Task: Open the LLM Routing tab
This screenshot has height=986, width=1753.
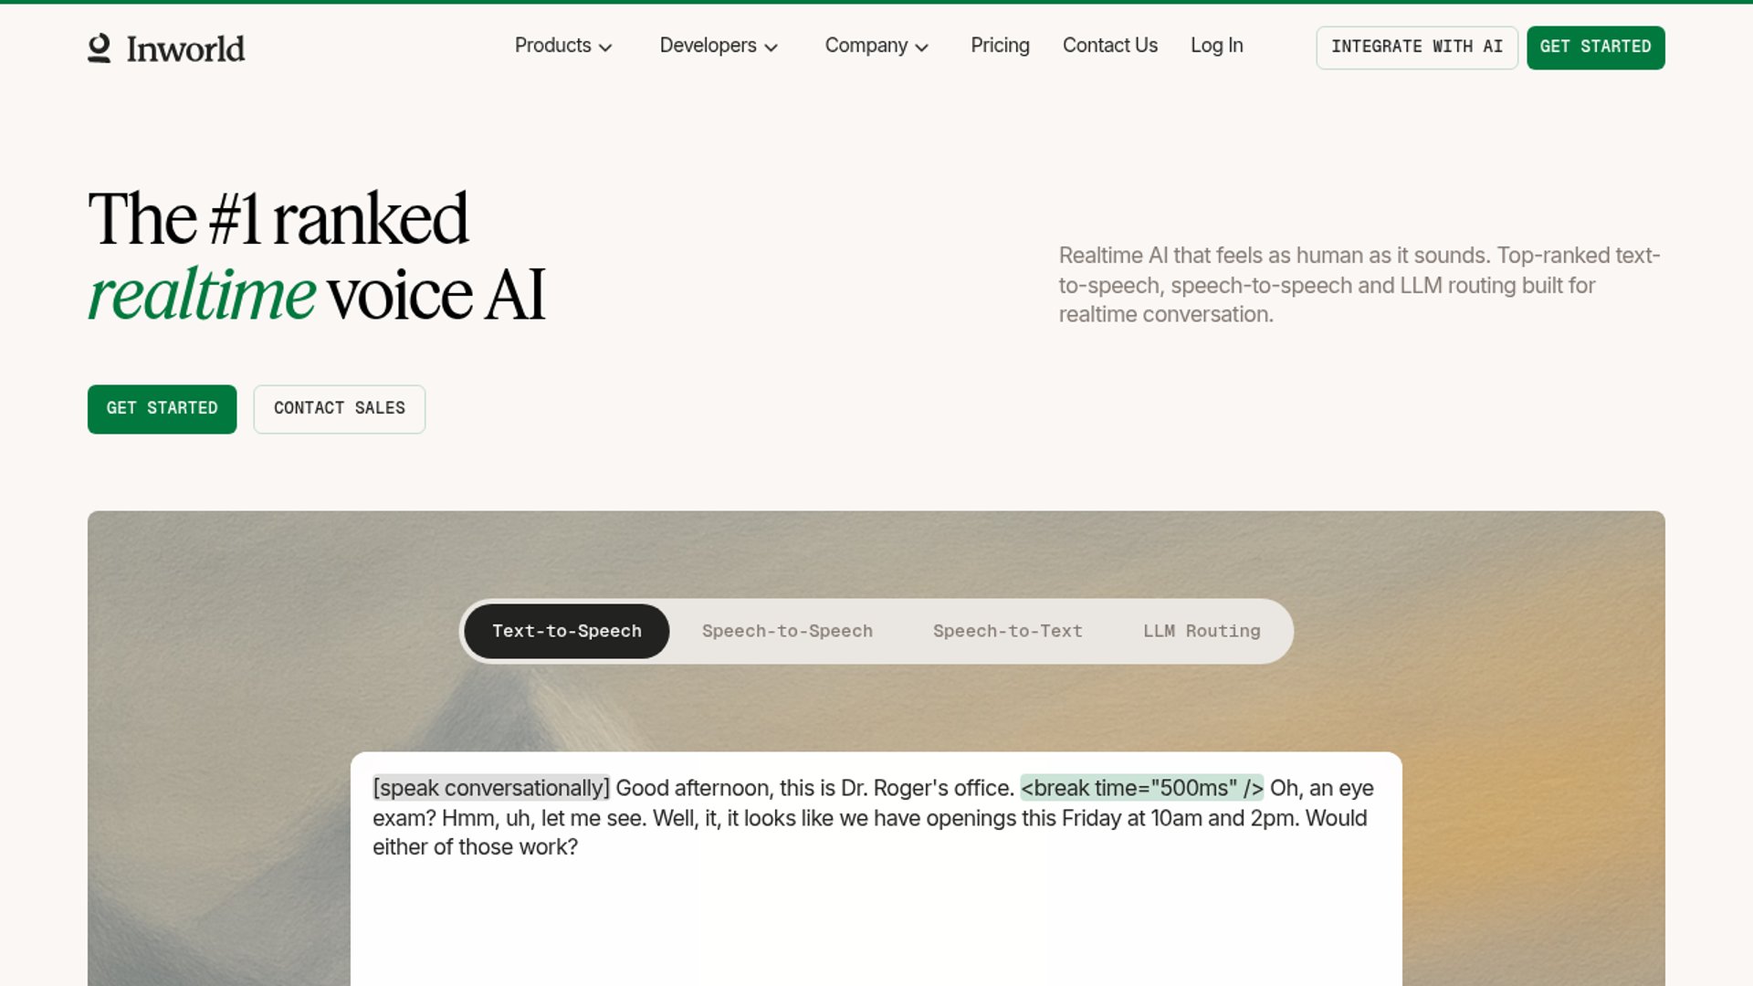Action: coord(1202,631)
